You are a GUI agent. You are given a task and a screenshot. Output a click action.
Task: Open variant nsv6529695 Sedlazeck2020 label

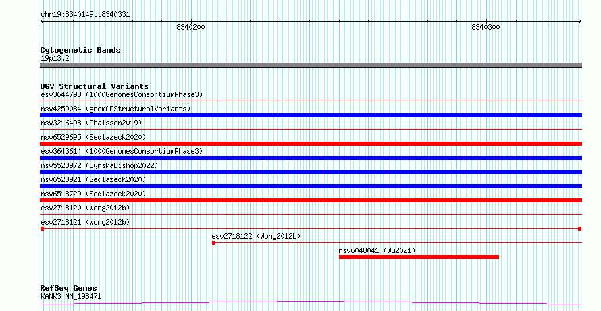pos(93,137)
